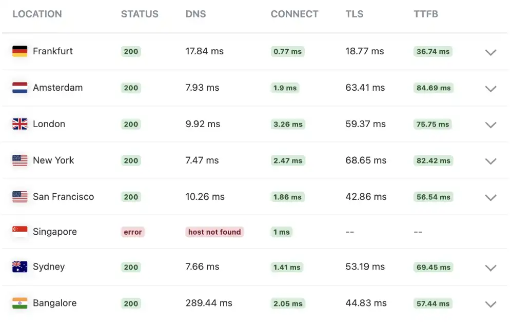Select the New York location name
This screenshot has width=513, height=327.
point(53,160)
